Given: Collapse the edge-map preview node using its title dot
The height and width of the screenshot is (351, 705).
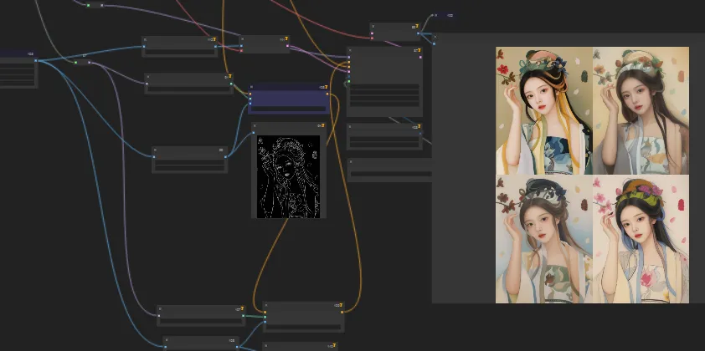Looking at the screenshot, I should coord(256,126).
